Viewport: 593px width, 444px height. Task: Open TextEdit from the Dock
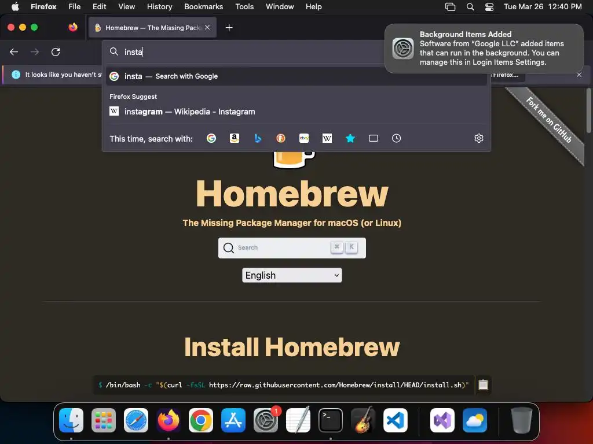click(x=298, y=420)
